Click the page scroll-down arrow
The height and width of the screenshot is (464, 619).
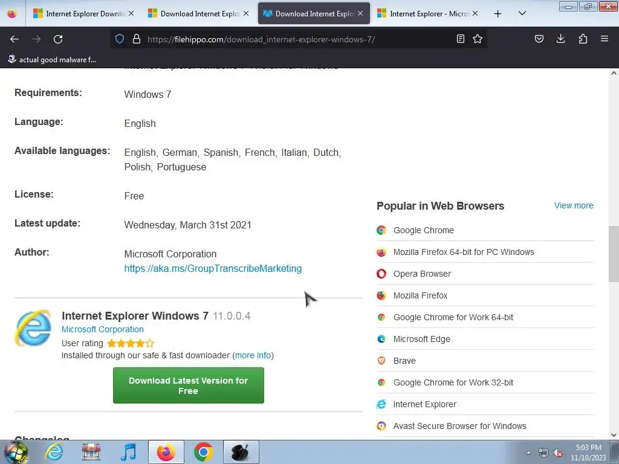pos(614,435)
